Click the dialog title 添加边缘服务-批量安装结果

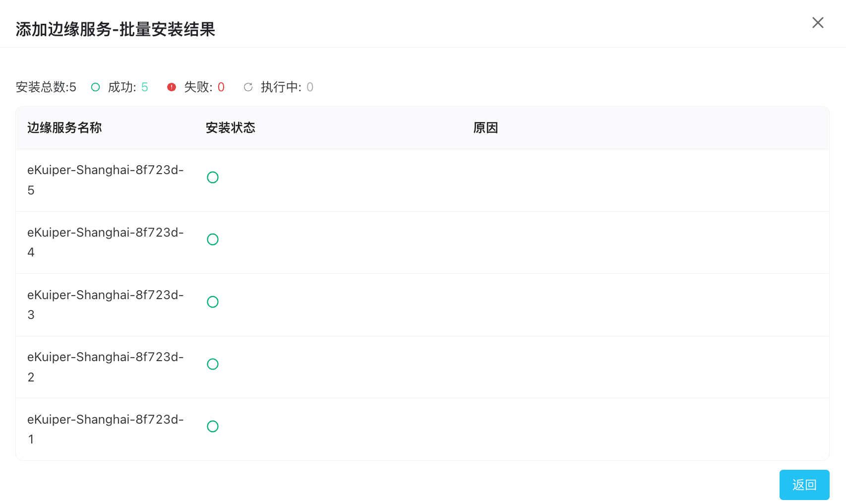116,29
